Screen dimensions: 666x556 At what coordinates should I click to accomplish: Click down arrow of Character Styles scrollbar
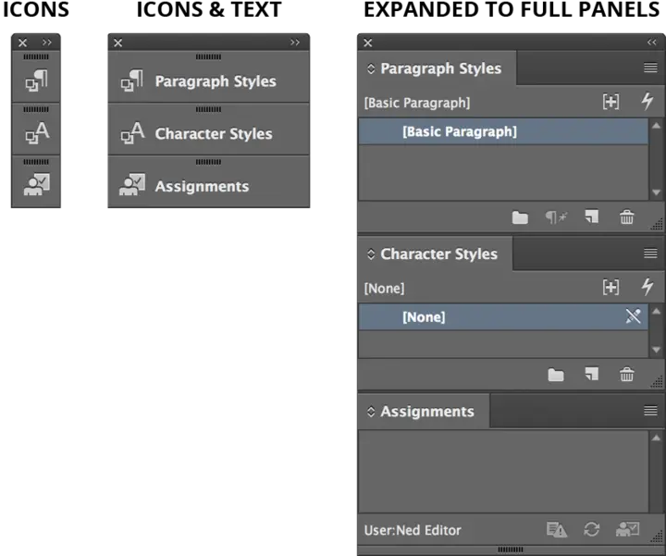[656, 350]
